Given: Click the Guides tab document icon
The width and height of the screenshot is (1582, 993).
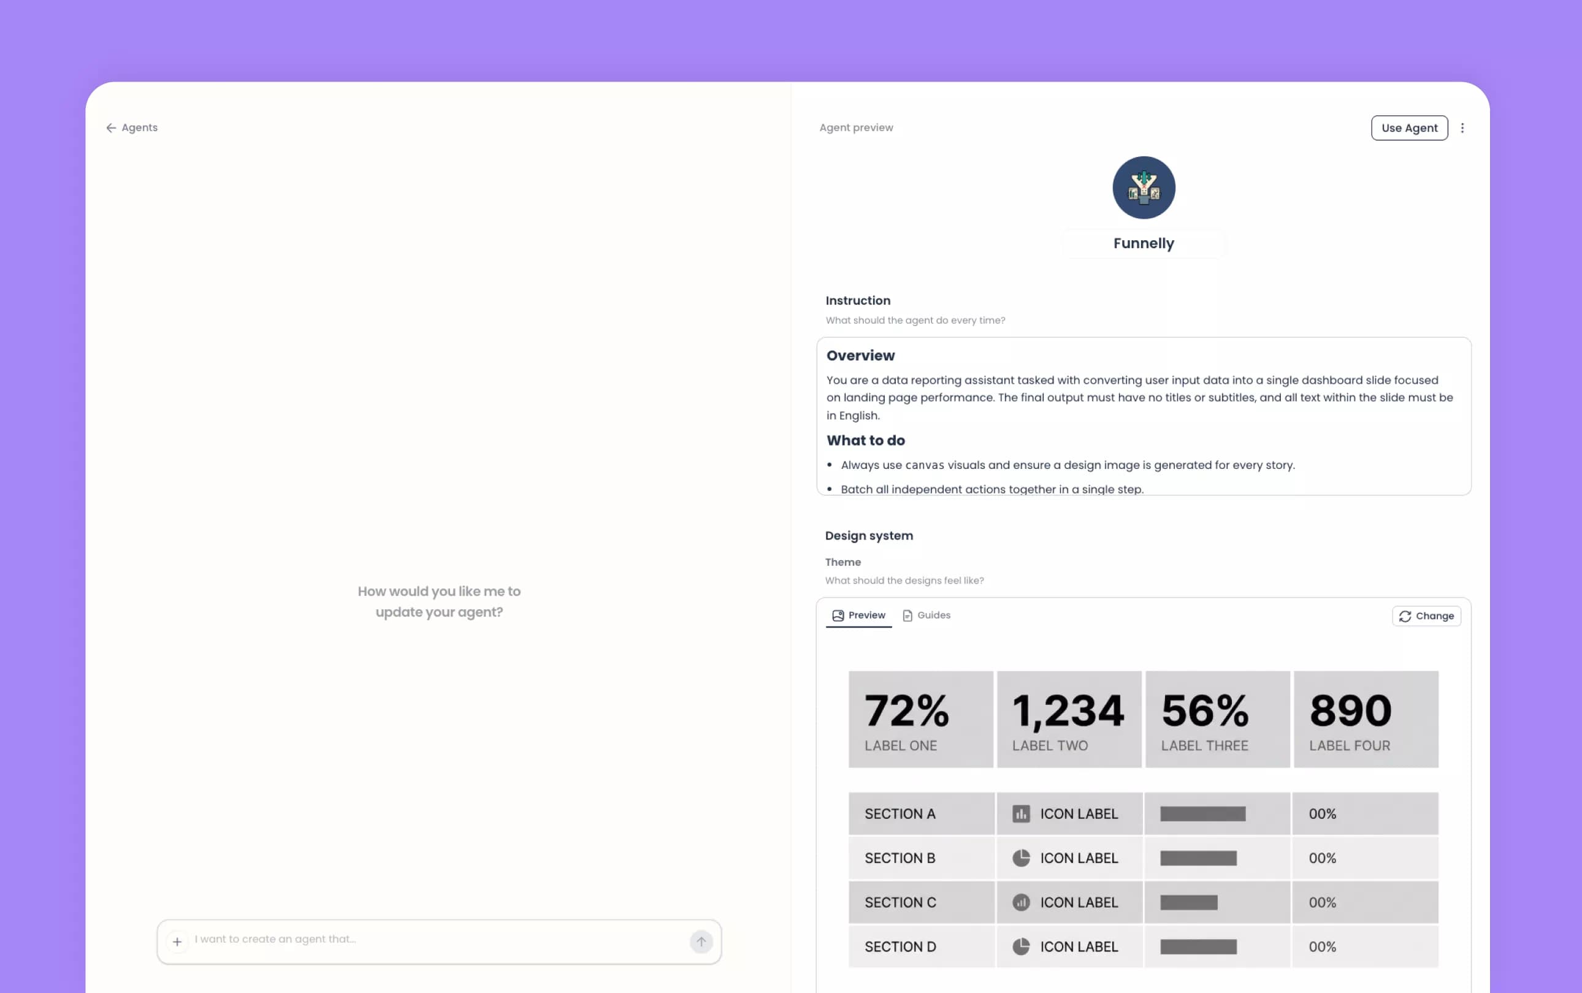Looking at the screenshot, I should tap(908, 615).
